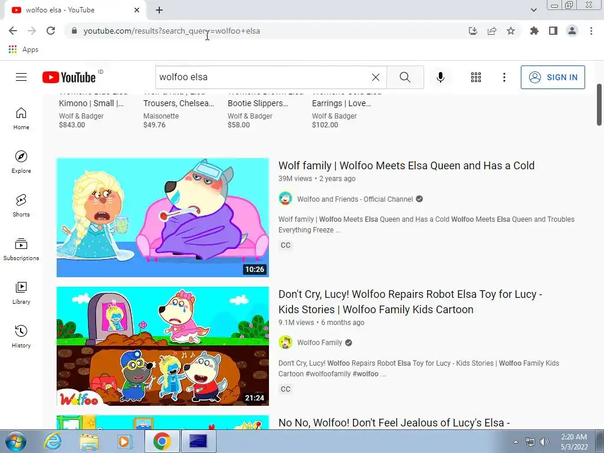This screenshot has height=453, width=604.
Task: Open the YouTube apps grid icon
Action: pos(476,77)
